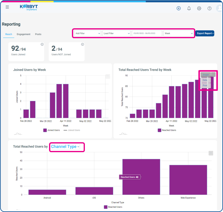223x212 pixels.
Task: Open the Channel Type selector dropdown
Action: 65,147
